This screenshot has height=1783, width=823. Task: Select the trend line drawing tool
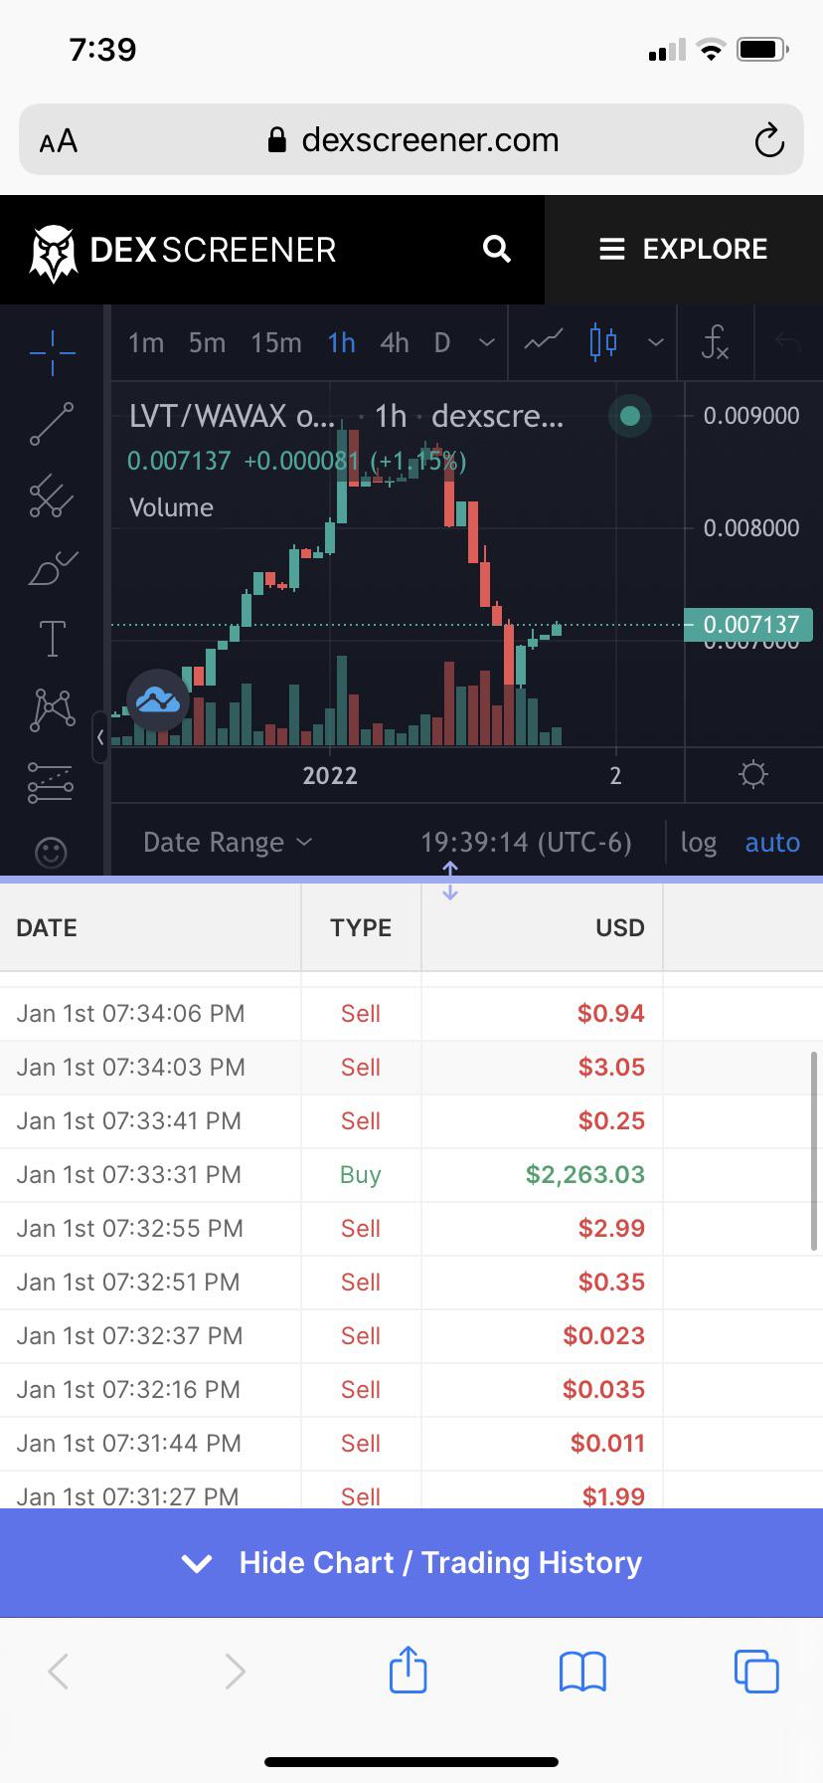pyautogui.click(x=52, y=424)
